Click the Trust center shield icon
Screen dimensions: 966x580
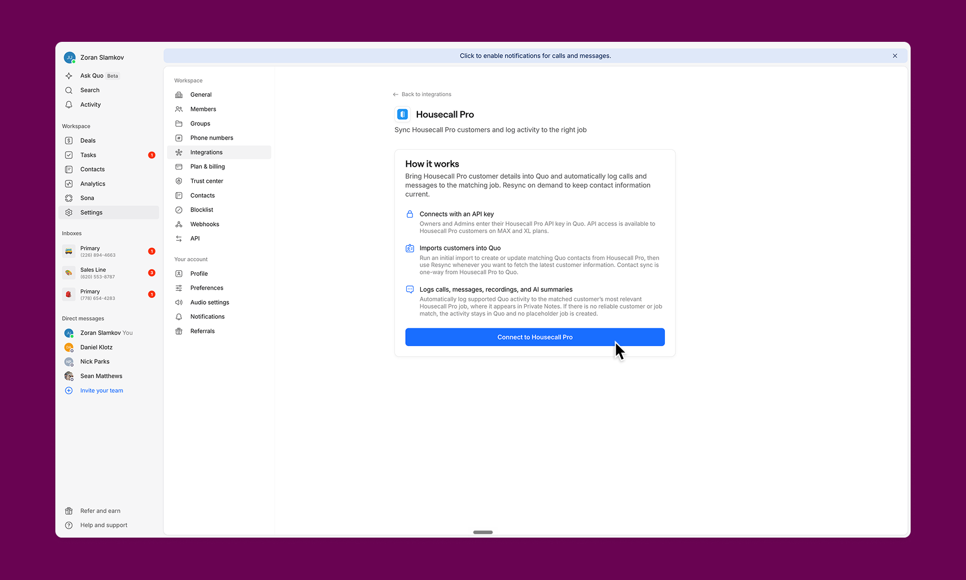(x=179, y=181)
